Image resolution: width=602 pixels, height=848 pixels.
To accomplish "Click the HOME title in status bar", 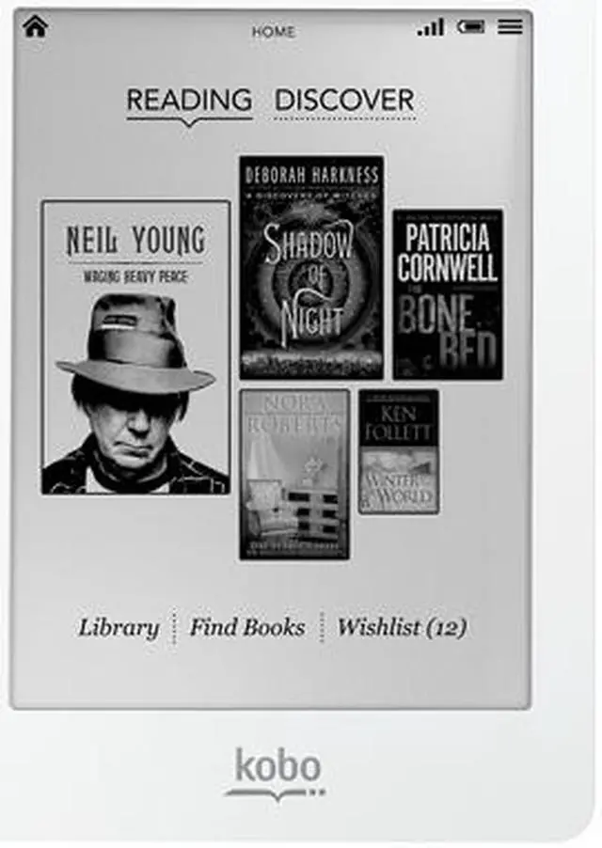I will (273, 32).
